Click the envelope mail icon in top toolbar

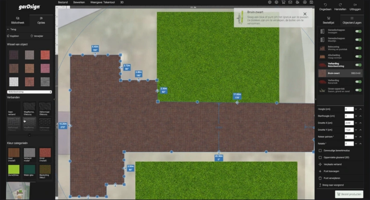tap(290, 2)
